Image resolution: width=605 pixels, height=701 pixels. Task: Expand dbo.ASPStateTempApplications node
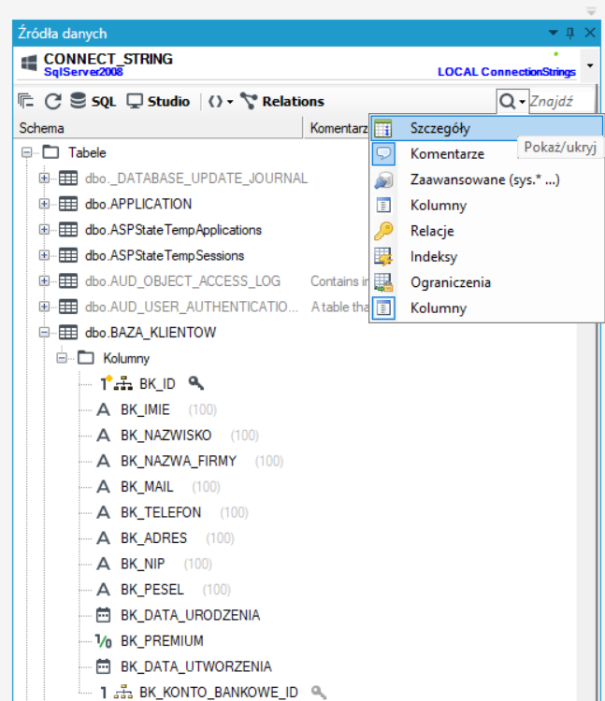(x=44, y=230)
